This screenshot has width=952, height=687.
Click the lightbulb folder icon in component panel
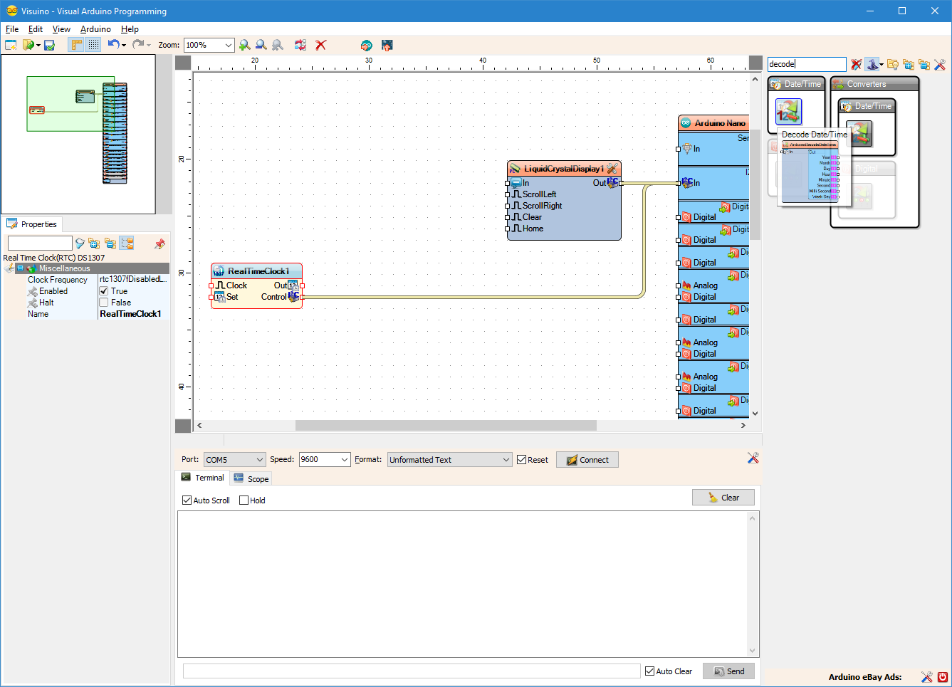[x=892, y=64]
